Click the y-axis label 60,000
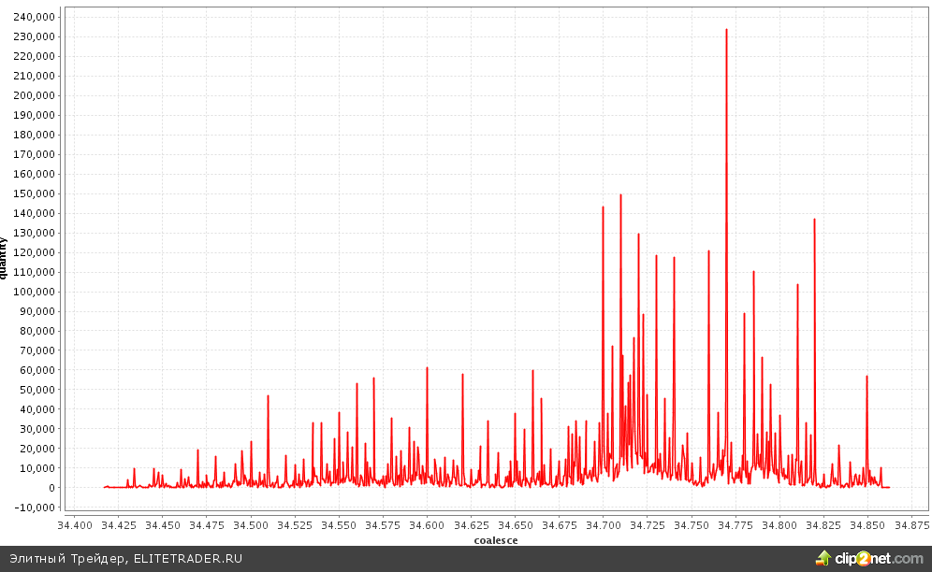The width and height of the screenshot is (932, 572). click(36, 370)
